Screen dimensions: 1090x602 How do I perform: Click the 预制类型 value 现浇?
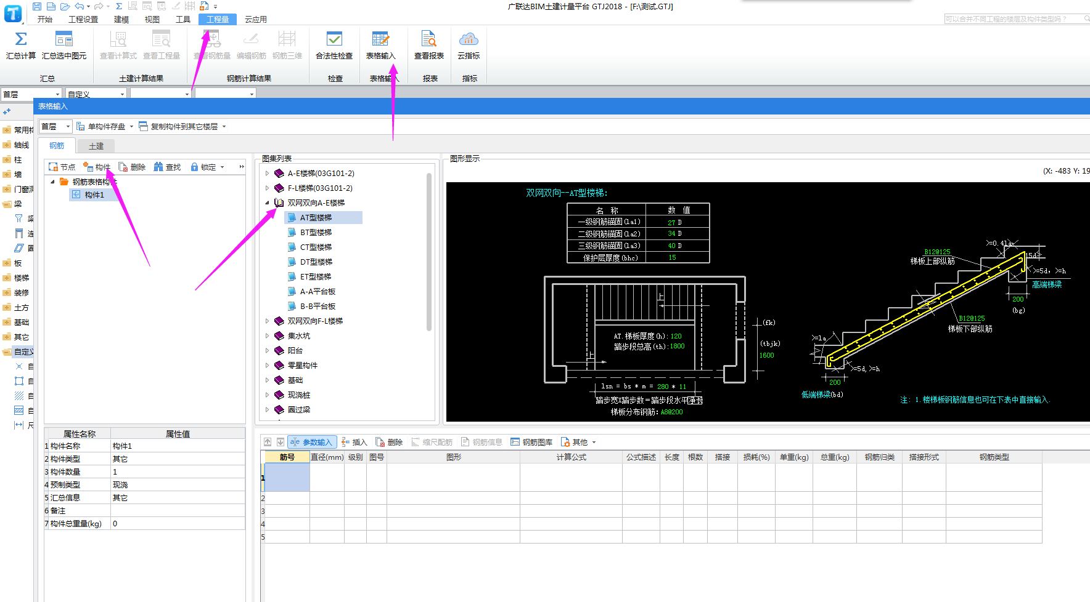click(178, 485)
